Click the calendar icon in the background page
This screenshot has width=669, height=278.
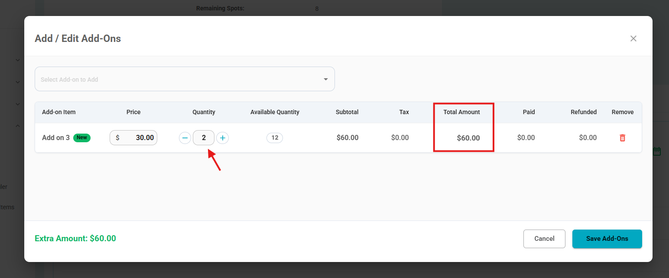coord(657,151)
